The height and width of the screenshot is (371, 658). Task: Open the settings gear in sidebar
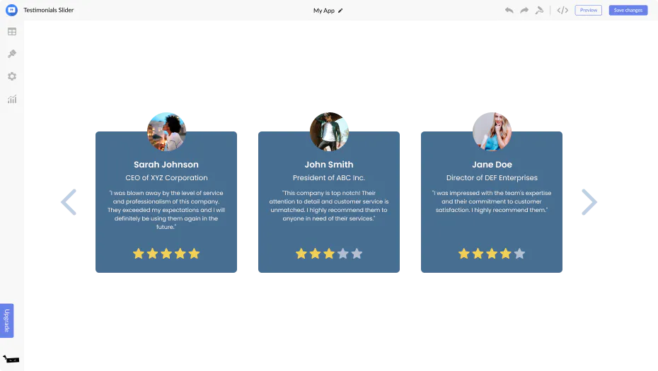tap(12, 76)
